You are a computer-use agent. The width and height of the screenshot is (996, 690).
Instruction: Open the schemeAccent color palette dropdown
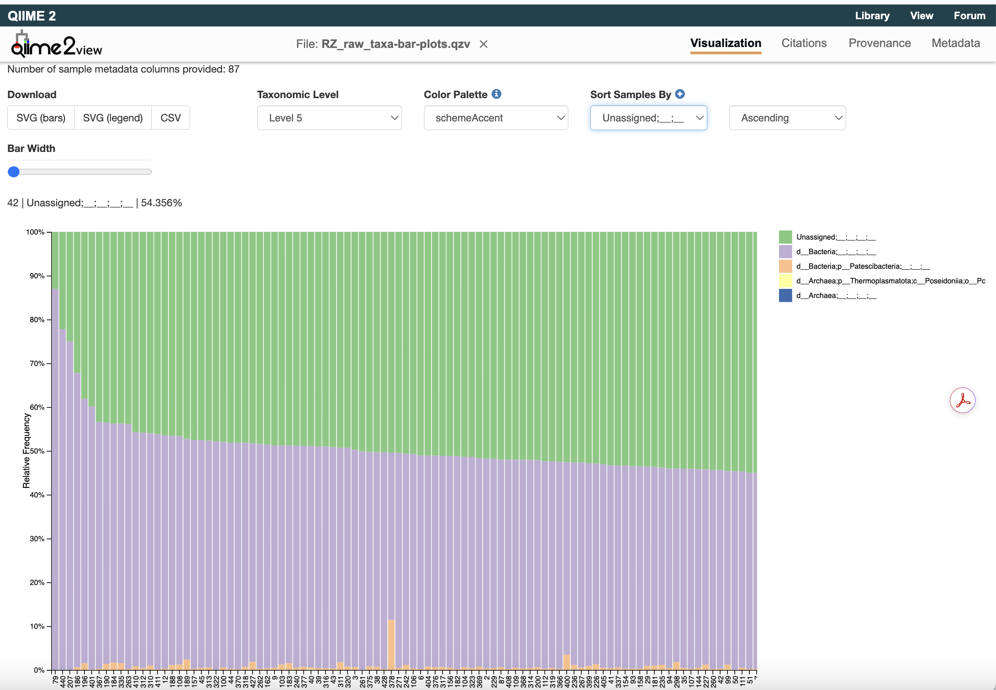click(496, 118)
